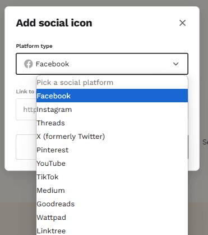Close the Add social icon dialog
208x235 pixels.
(x=182, y=23)
